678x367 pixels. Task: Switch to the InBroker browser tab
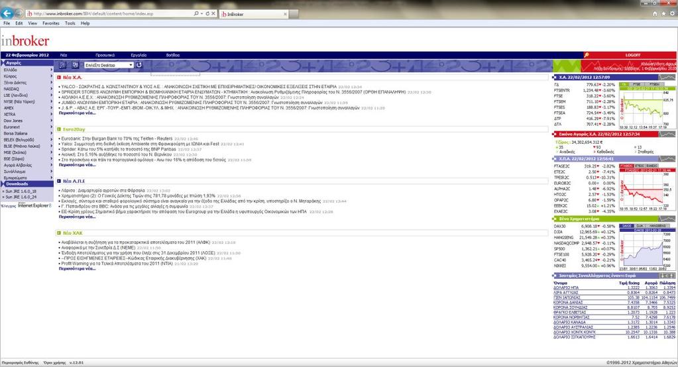click(254, 14)
